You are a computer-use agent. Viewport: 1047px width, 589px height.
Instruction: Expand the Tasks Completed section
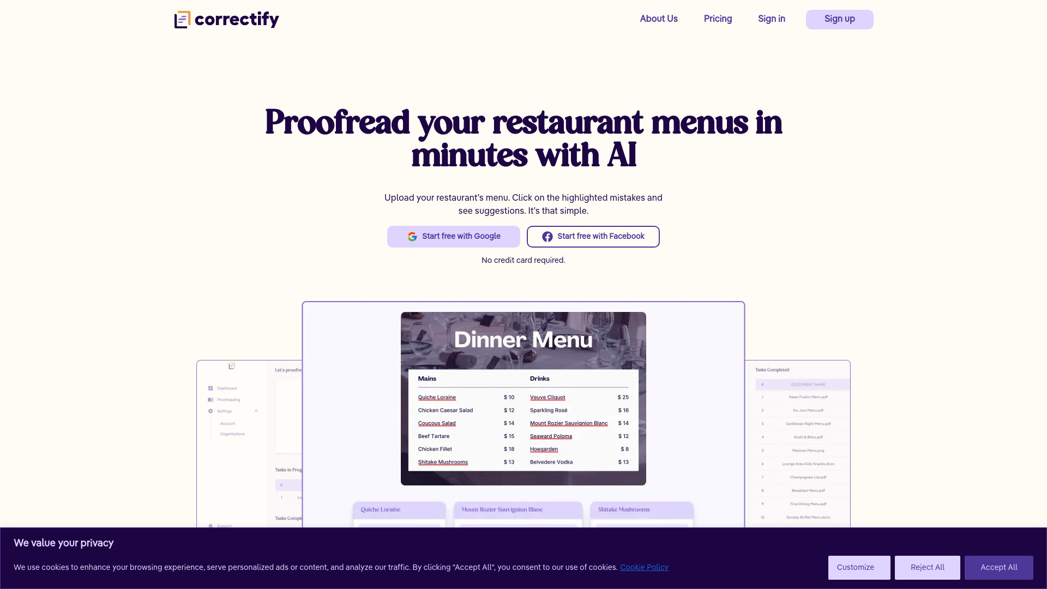coord(772,370)
